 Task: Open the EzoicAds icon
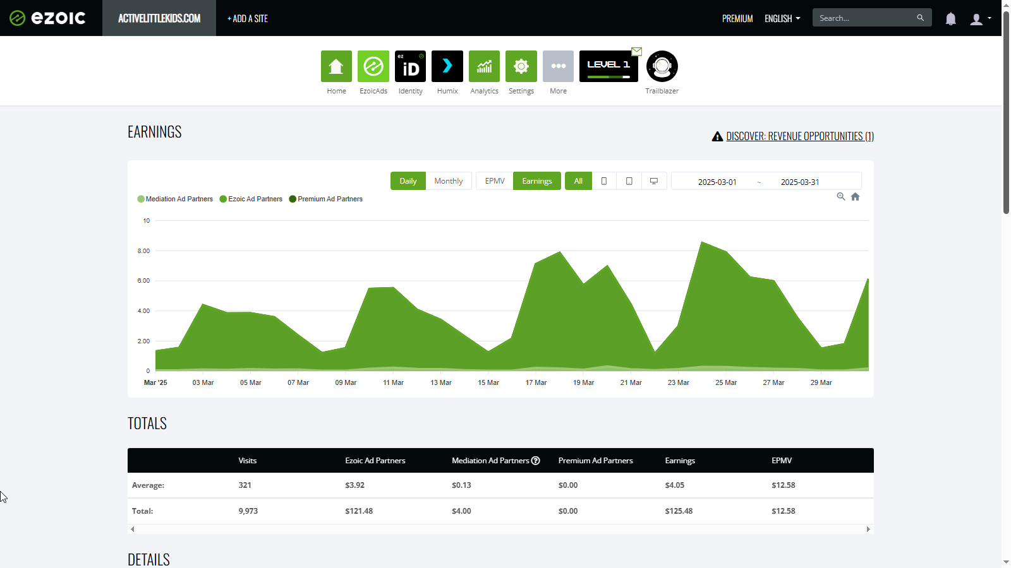pos(373,66)
